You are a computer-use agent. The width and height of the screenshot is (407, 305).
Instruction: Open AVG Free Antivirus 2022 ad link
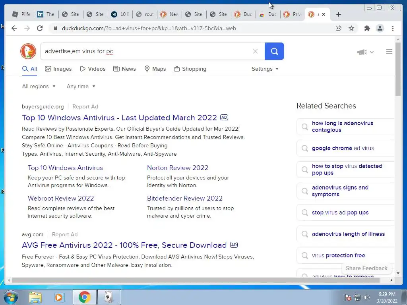[x=124, y=245]
